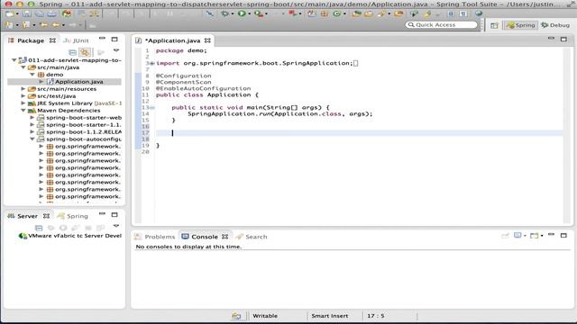This screenshot has width=577, height=324.
Task: Open the Problems tab
Action: tap(155, 237)
